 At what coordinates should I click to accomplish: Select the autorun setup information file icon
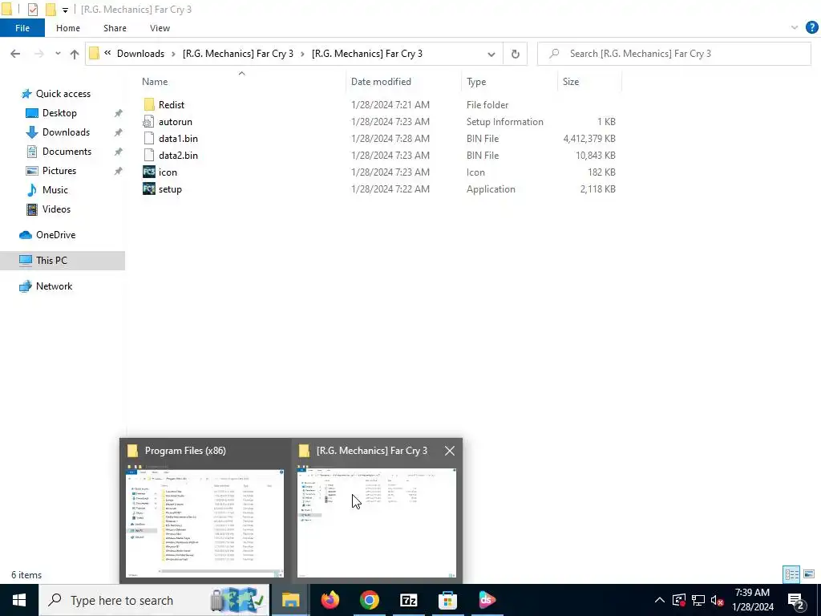click(149, 122)
